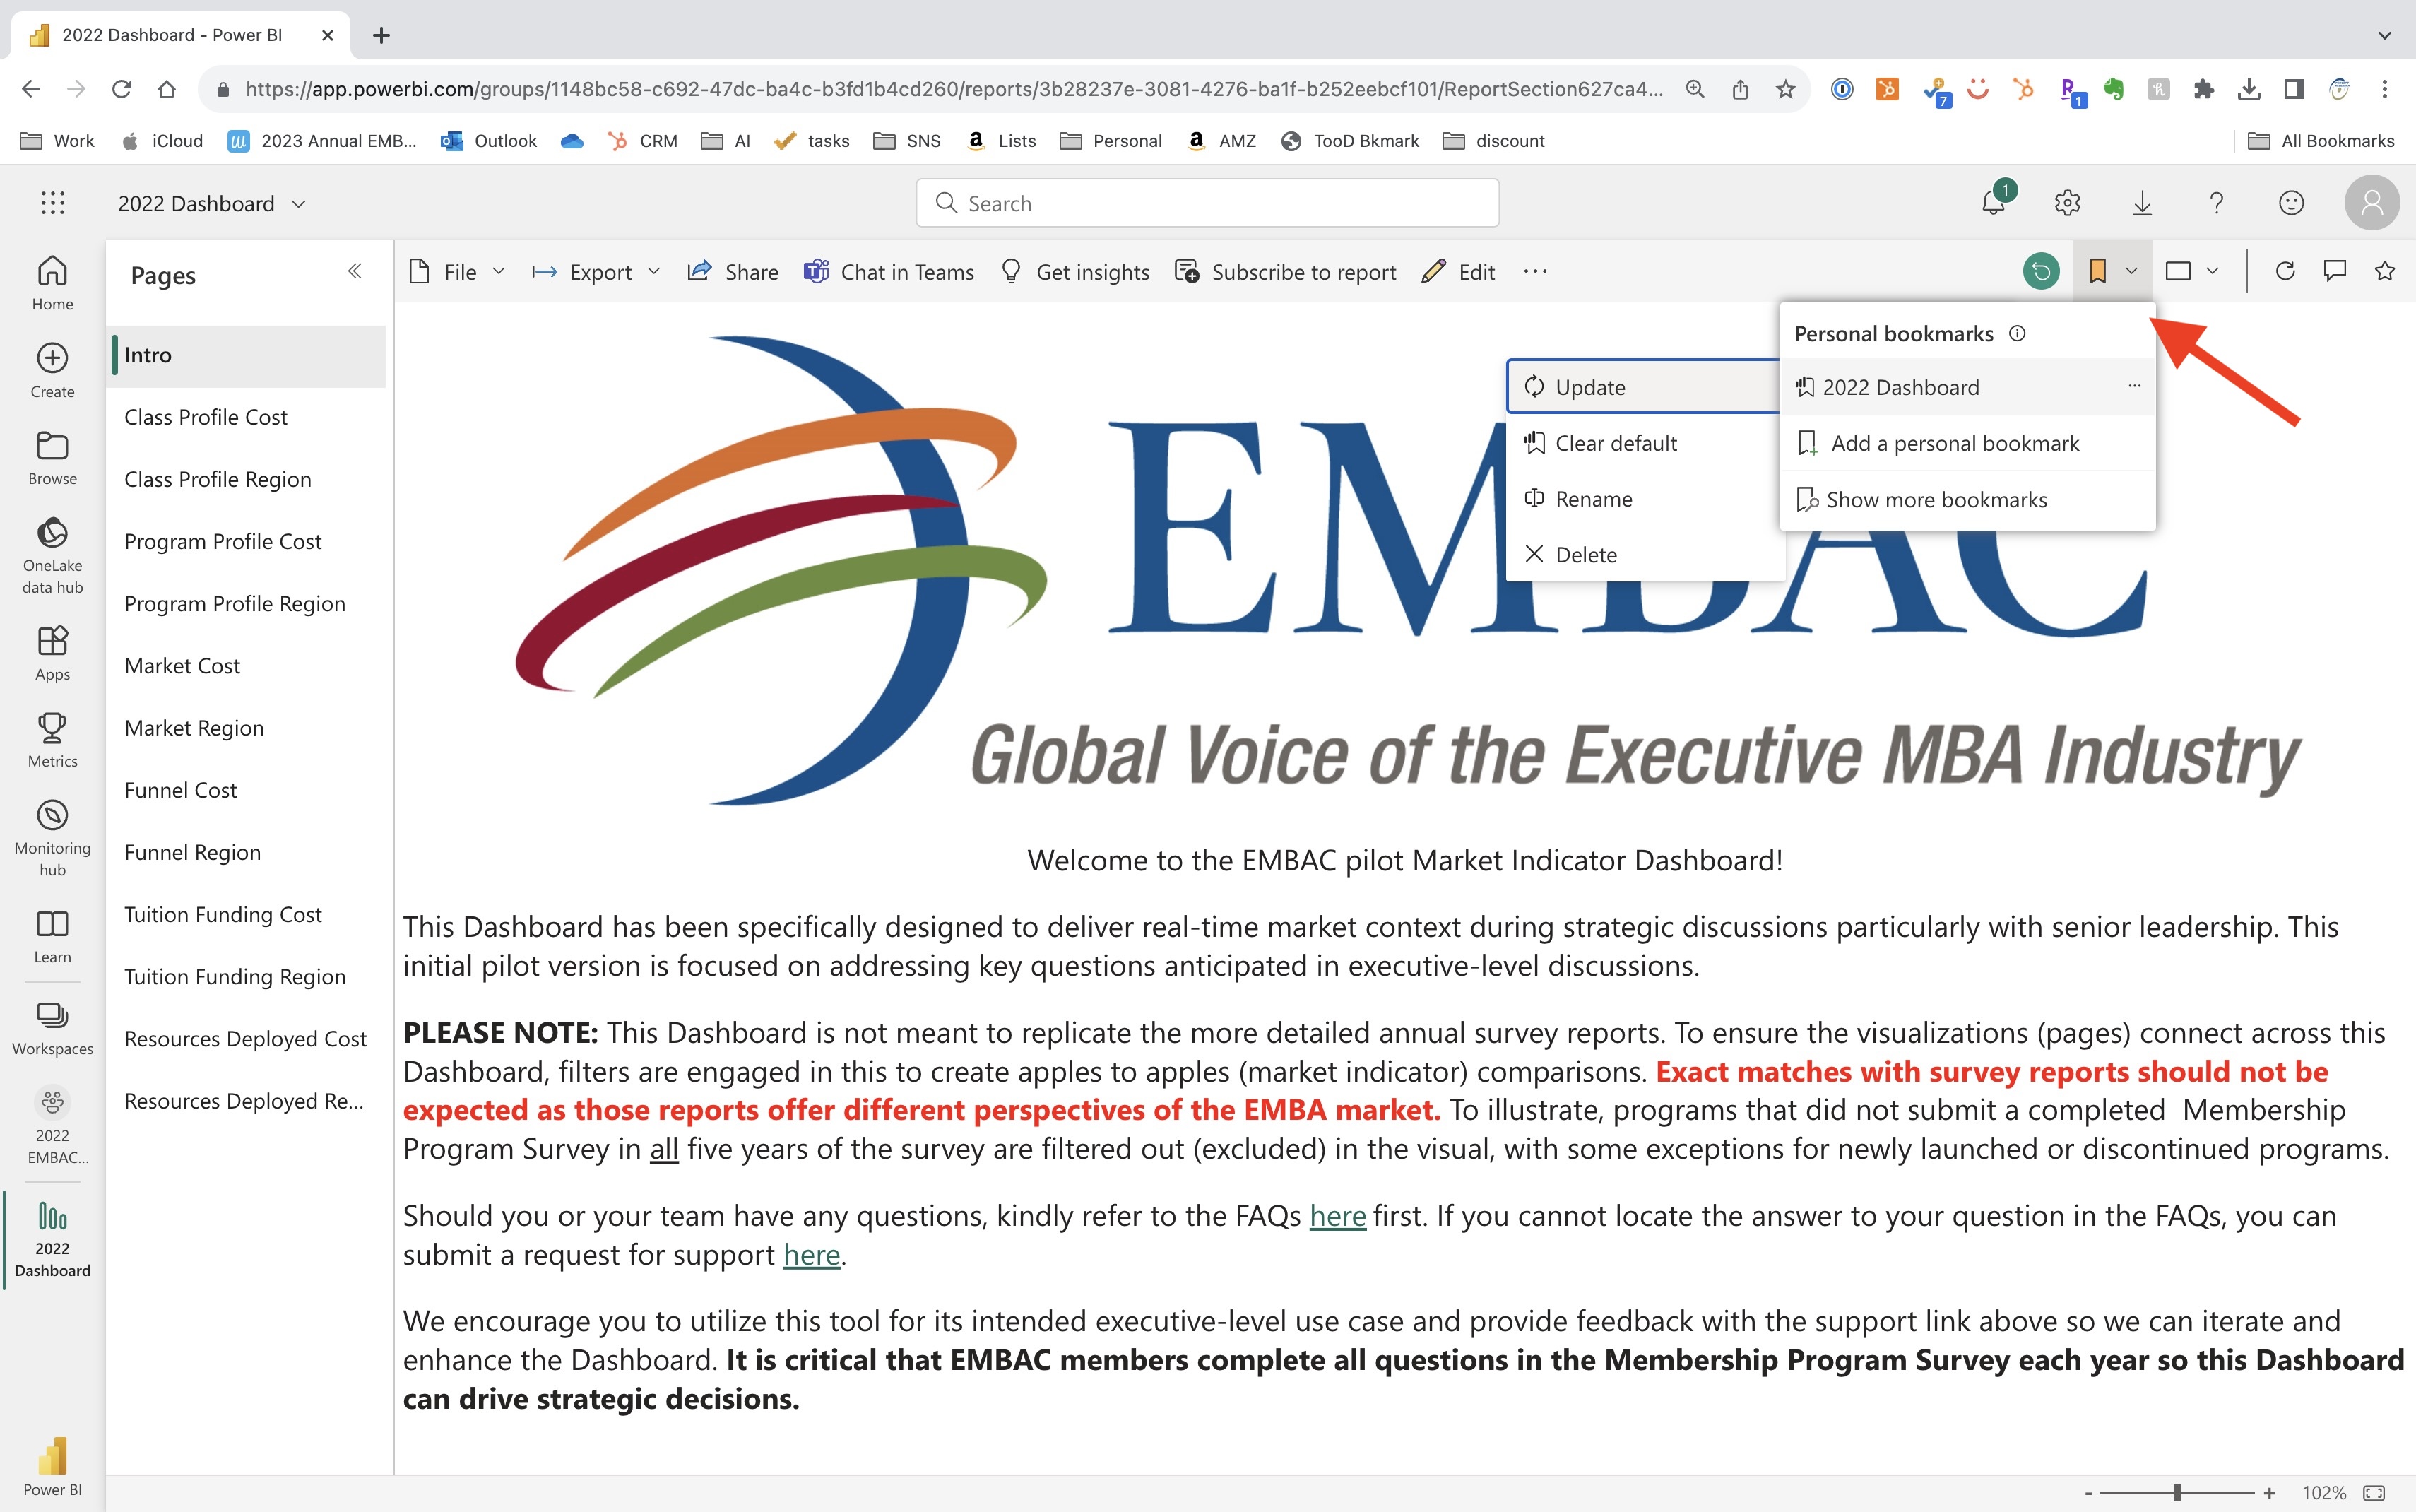Expand the bookmarks dropdown chevron
The image size is (2416, 1512).
point(2130,271)
